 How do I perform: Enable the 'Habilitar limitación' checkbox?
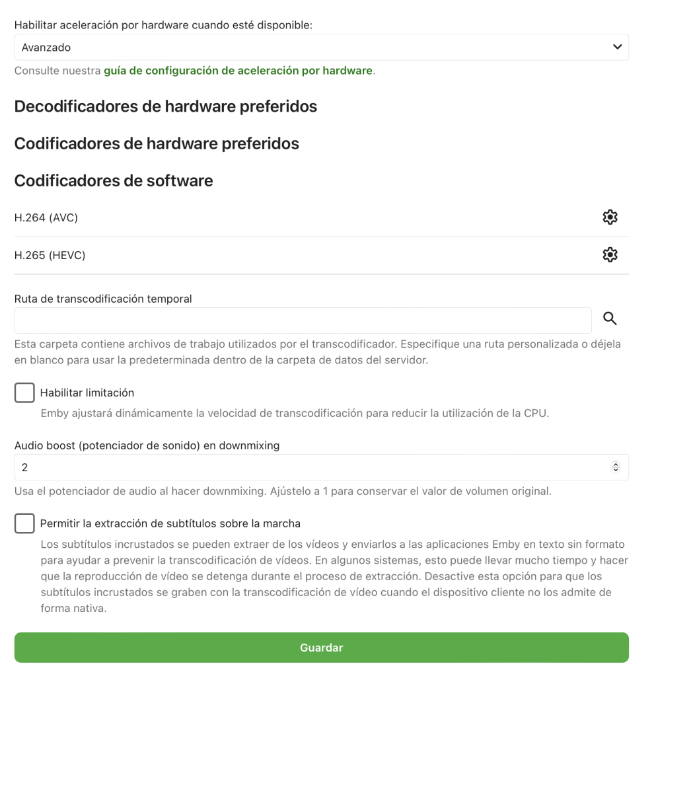click(24, 393)
